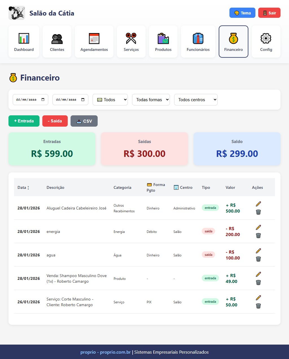Click the saida badge in agua row
This screenshot has width=289, height=359.
point(209,255)
